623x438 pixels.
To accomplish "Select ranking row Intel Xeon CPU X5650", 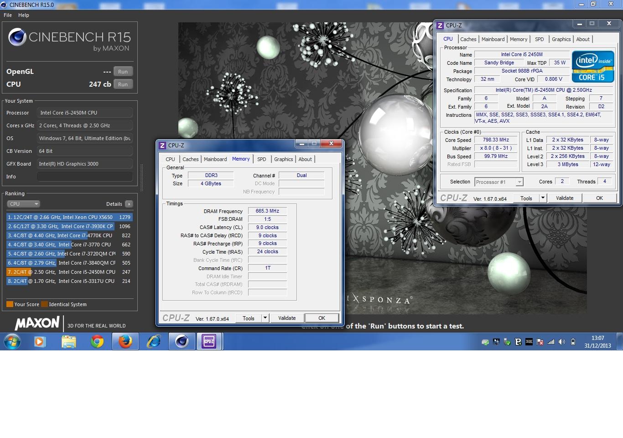I will point(69,217).
